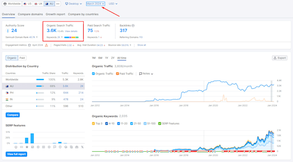
Task: Click the globe icon beside Backlinks
Action: (x=133, y=25)
